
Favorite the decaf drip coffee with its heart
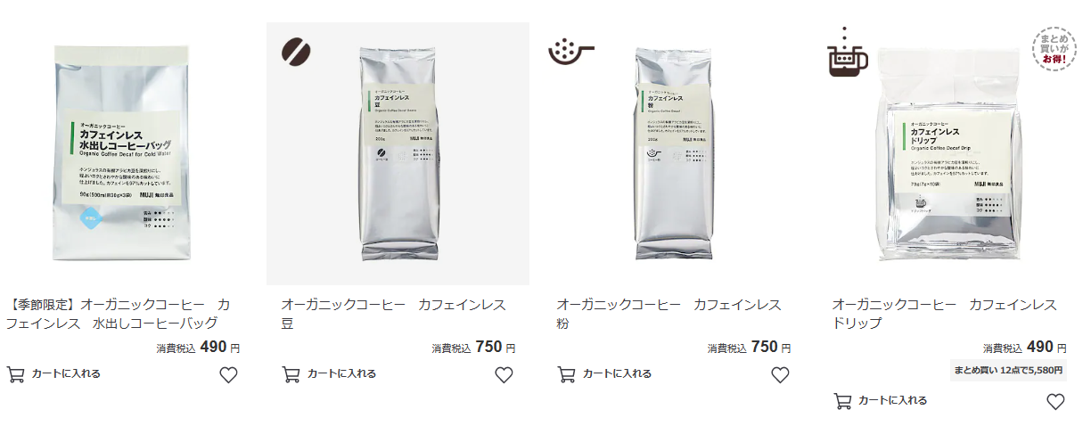click(1055, 401)
